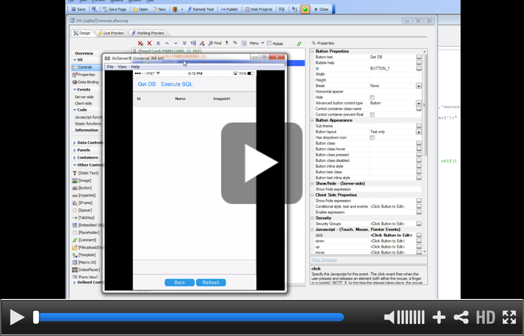Viewport: 524px width, 336px height.
Task: Toggle the Has dropdown icon checkbox
Action: pyautogui.click(x=372, y=138)
